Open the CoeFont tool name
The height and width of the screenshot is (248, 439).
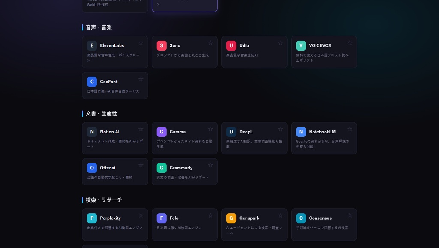109,82
